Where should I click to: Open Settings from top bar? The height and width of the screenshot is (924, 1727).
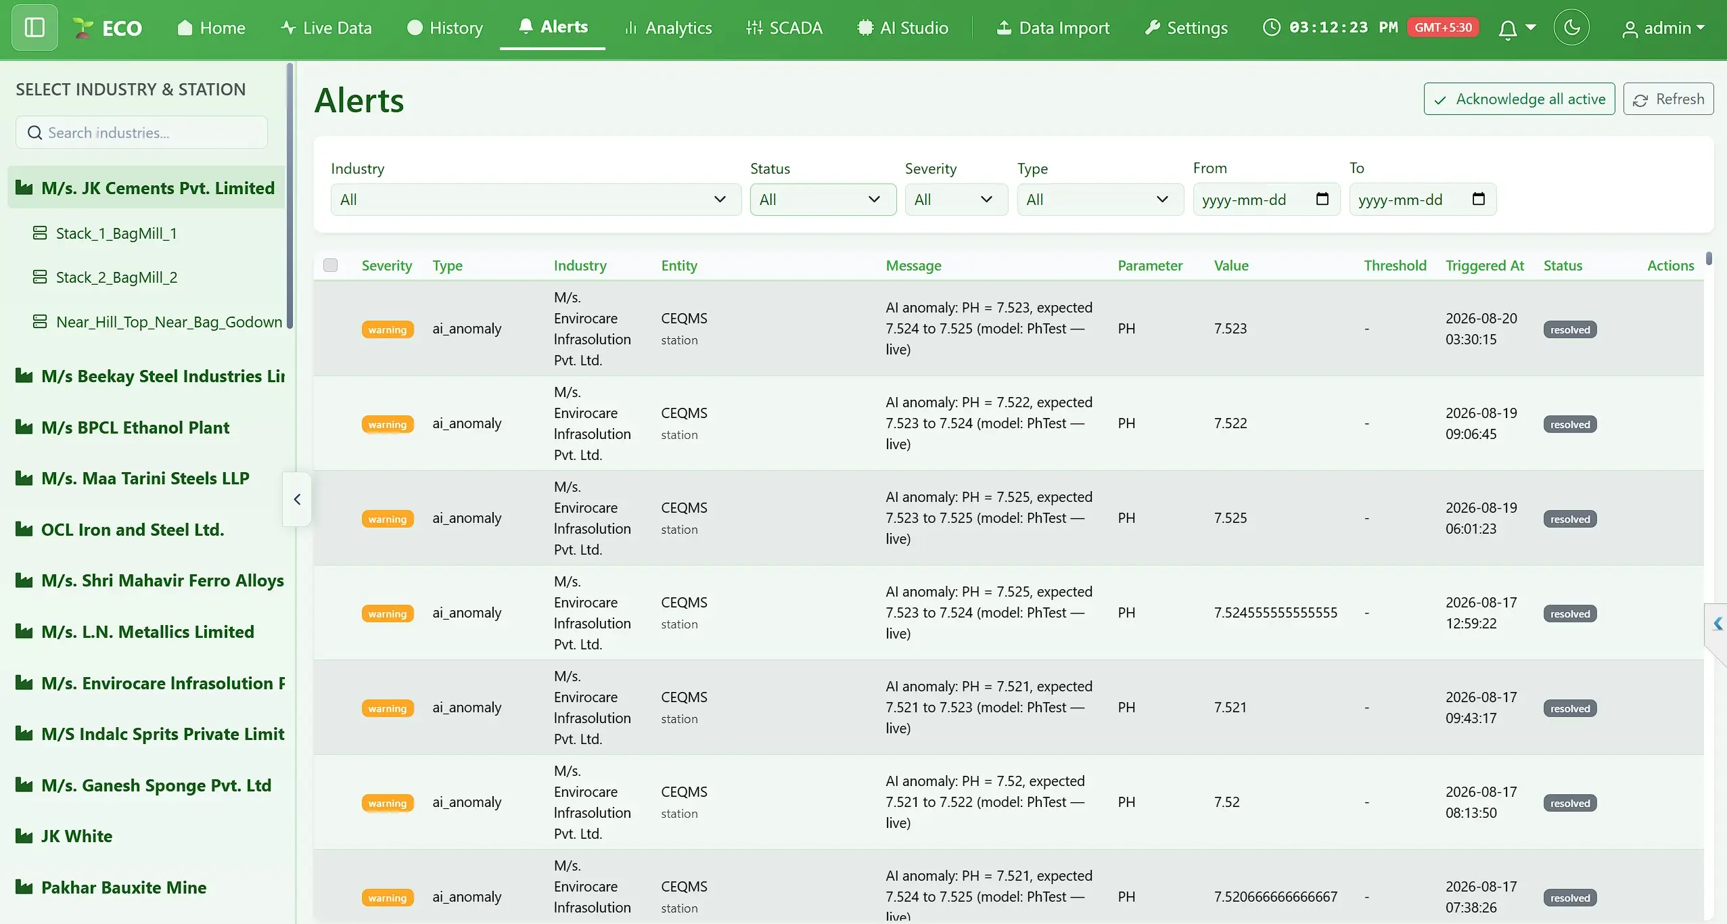click(1186, 28)
